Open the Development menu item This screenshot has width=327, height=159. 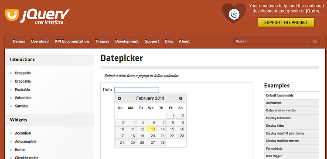click(x=127, y=41)
